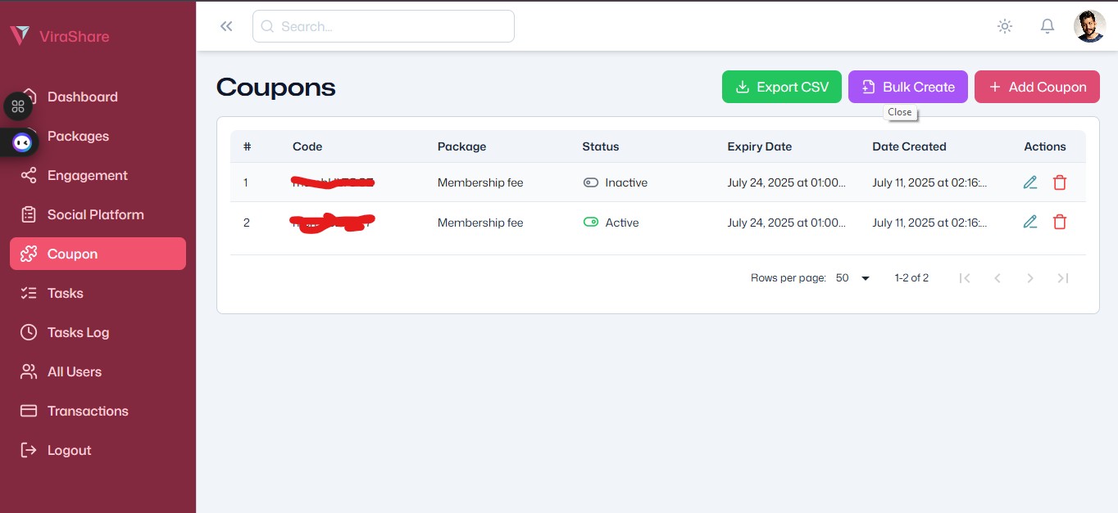Click Bulk Create button
1118x513 pixels.
[908, 87]
